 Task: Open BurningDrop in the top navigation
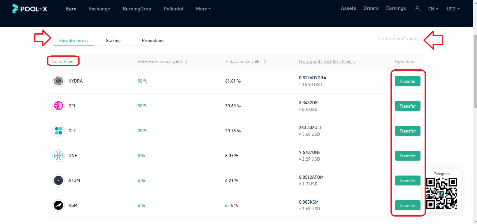coord(137,9)
